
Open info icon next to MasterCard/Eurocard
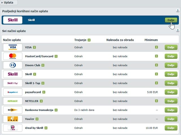[56, 56]
